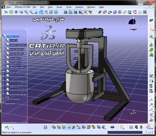Click the Select arrow tool

(152, 29)
